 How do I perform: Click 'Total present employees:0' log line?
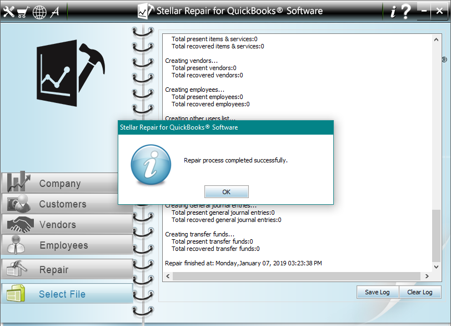click(x=207, y=97)
